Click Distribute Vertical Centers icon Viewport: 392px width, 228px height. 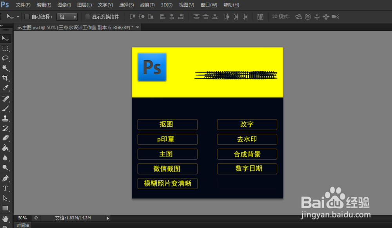click(205, 17)
